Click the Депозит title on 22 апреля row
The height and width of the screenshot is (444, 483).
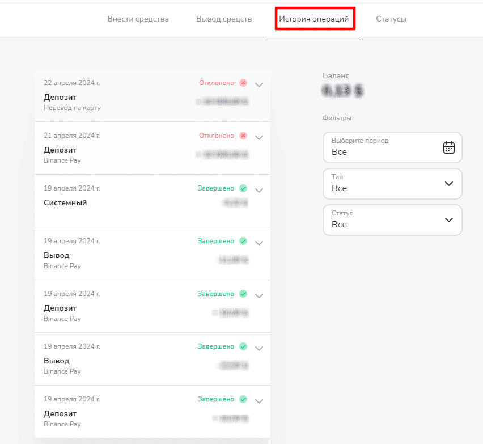point(60,98)
